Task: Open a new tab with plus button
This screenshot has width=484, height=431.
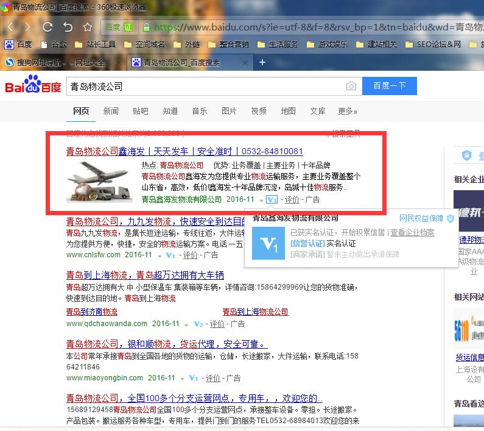Action: 262,62
